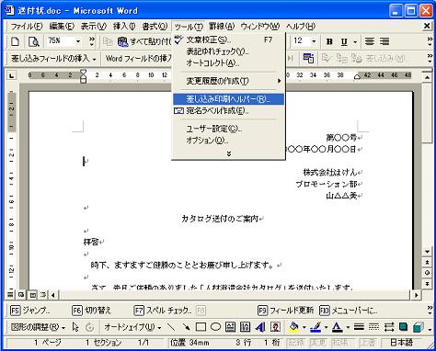Open the 75% zoom dropdown

(78, 41)
